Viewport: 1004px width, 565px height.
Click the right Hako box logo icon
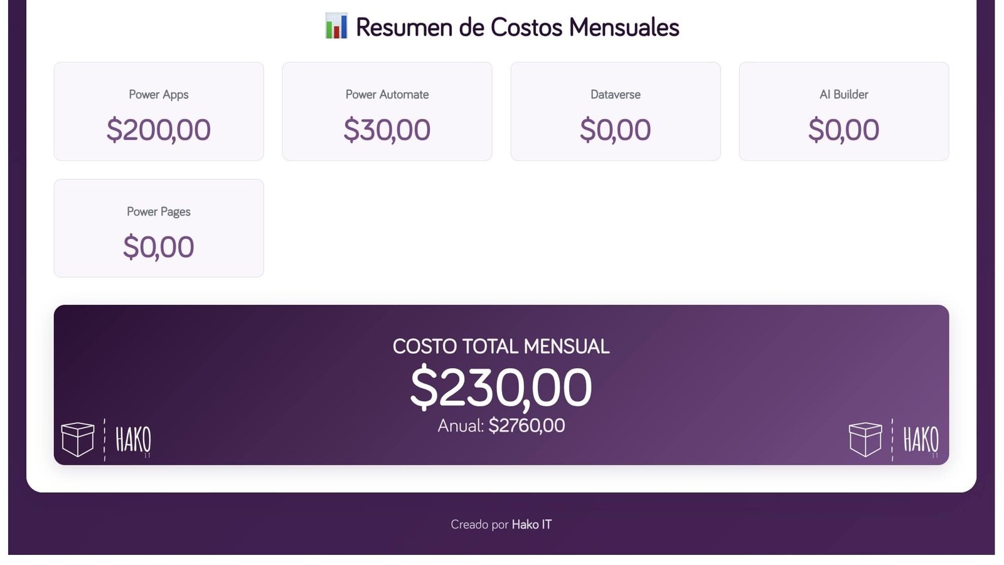pyautogui.click(x=865, y=439)
